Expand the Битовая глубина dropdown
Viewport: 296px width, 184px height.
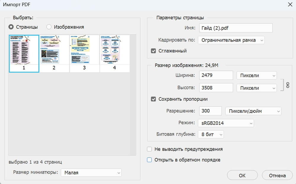(211, 134)
